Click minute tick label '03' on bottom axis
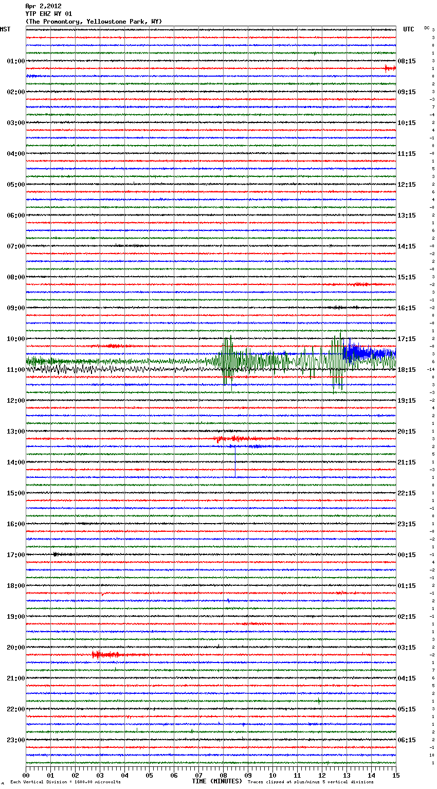 coord(100,775)
